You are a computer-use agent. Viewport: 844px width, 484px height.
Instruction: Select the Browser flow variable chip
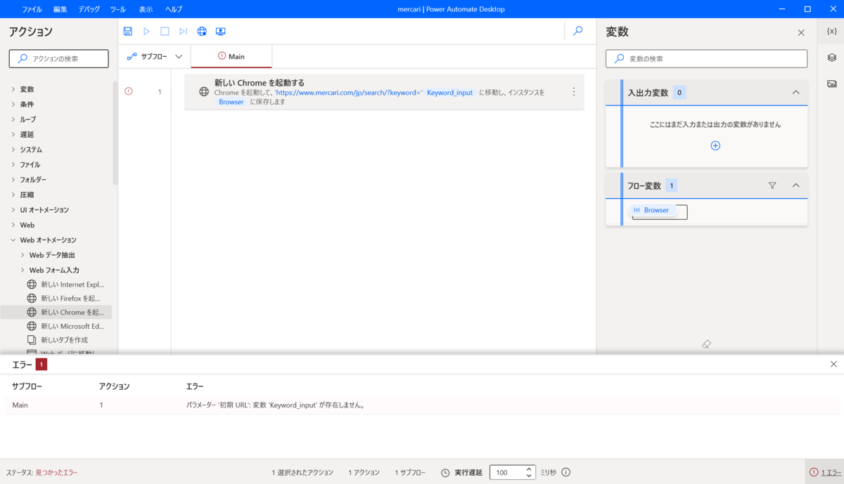(x=652, y=210)
